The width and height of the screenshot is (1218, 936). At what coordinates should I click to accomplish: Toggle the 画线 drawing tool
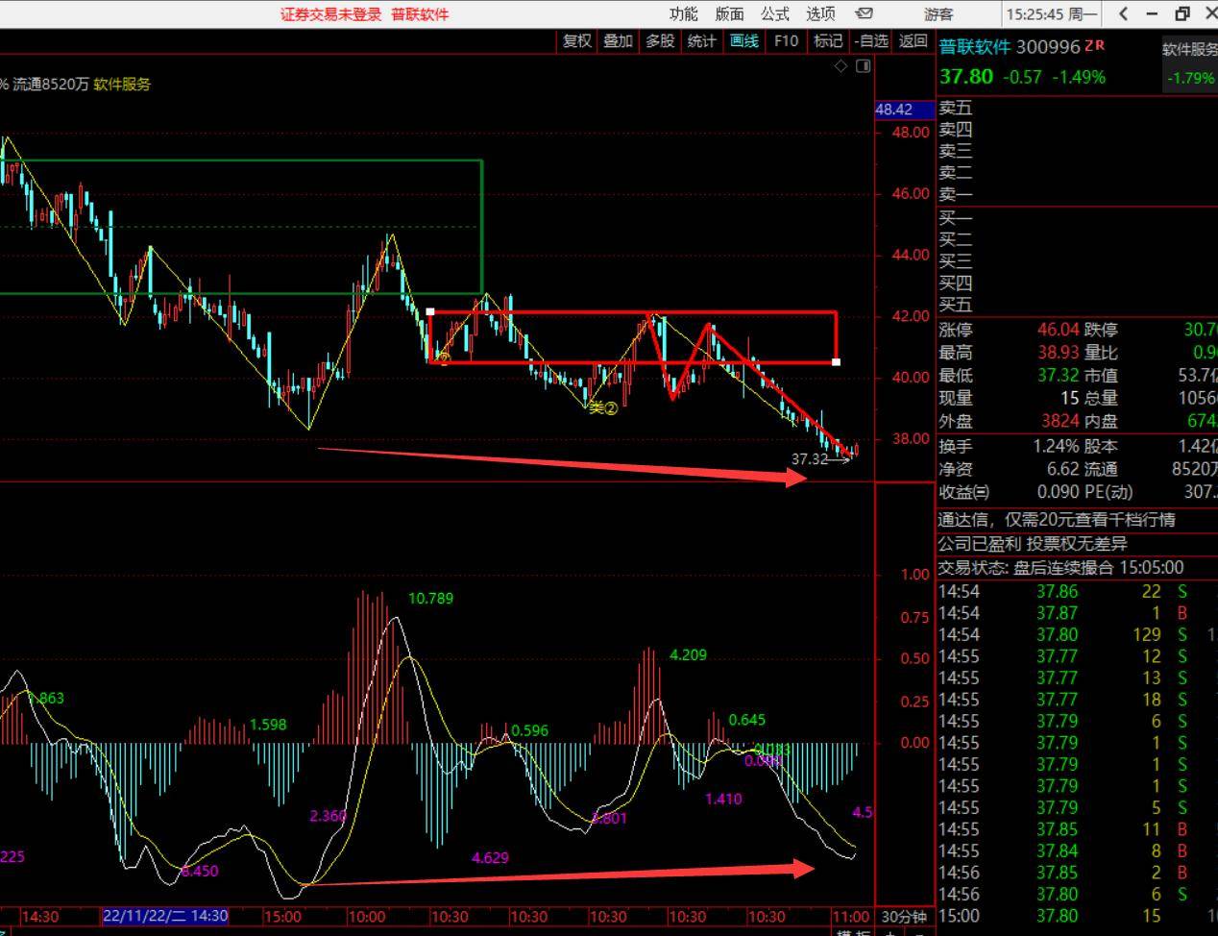coord(743,40)
